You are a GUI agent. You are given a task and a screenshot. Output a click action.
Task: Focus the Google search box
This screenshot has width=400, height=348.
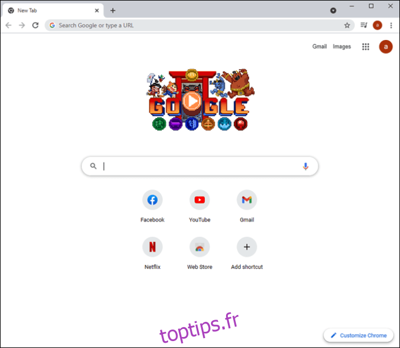(200, 166)
